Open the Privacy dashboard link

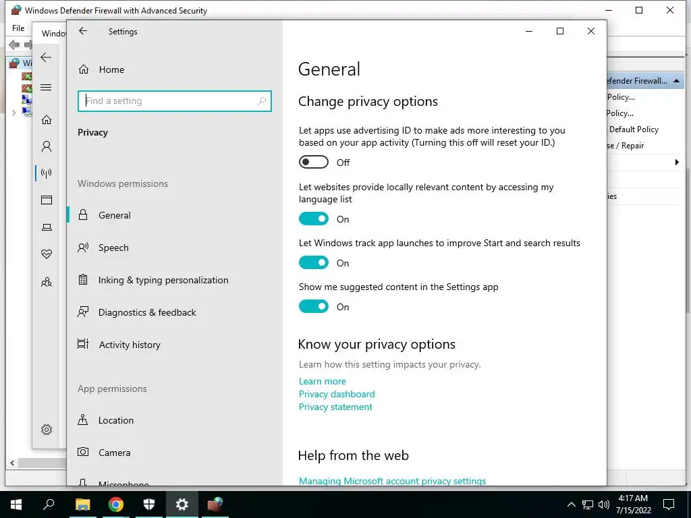click(x=337, y=394)
